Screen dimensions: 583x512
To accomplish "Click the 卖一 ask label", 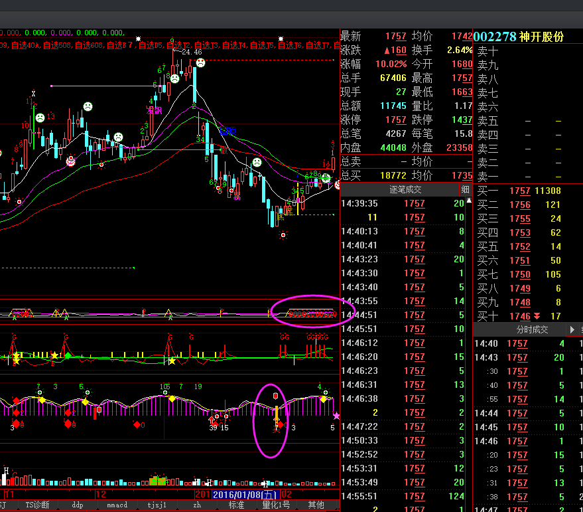I will click(x=487, y=177).
